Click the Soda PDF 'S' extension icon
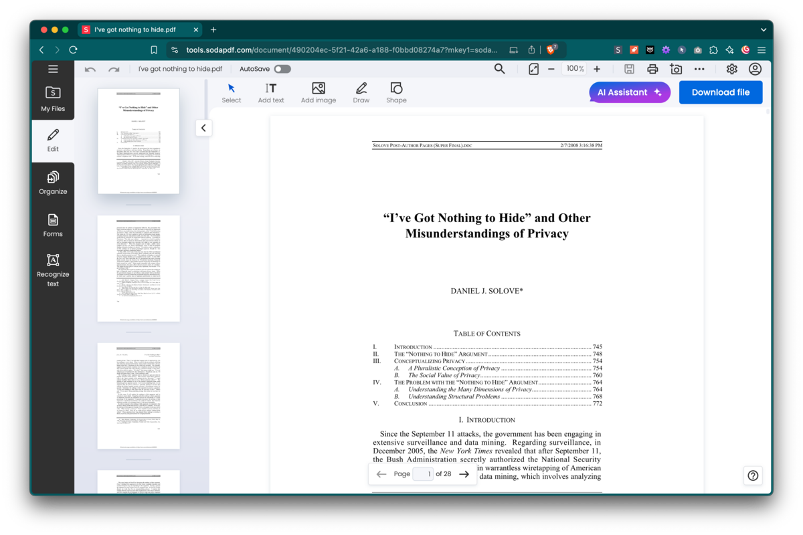The height and width of the screenshot is (535, 803). (x=618, y=49)
